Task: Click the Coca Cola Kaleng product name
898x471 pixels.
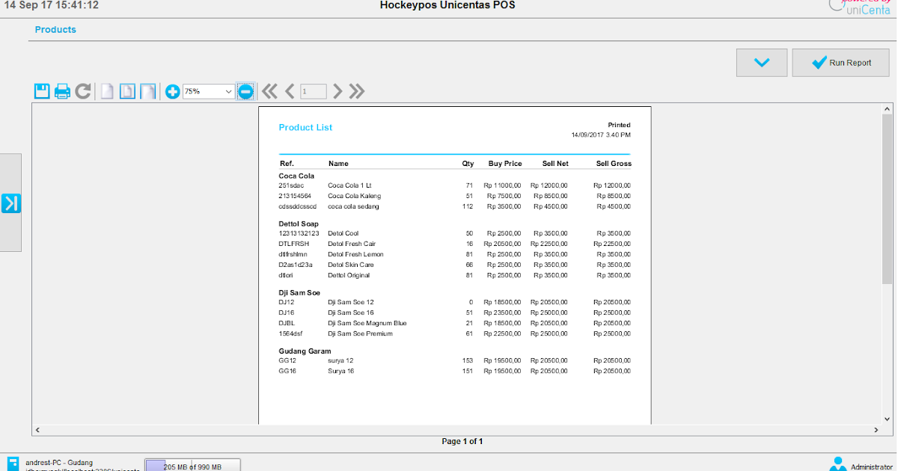Action: tap(354, 196)
